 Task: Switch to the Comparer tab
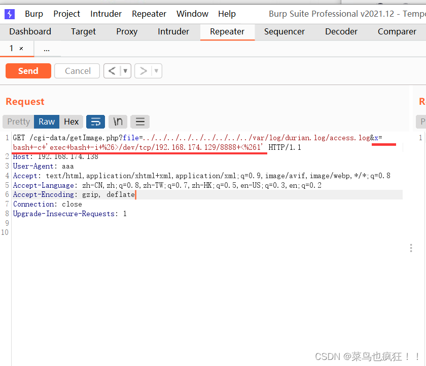(x=397, y=32)
